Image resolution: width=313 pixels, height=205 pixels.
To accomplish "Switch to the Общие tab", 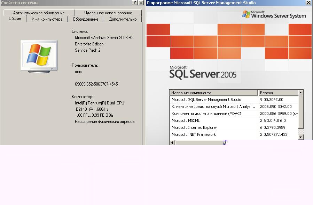I will click(x=15, y=19).
